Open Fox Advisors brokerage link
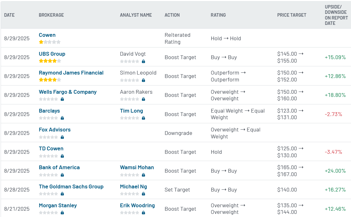The width and height of the screenshot is (351, 217). (55, 130)
